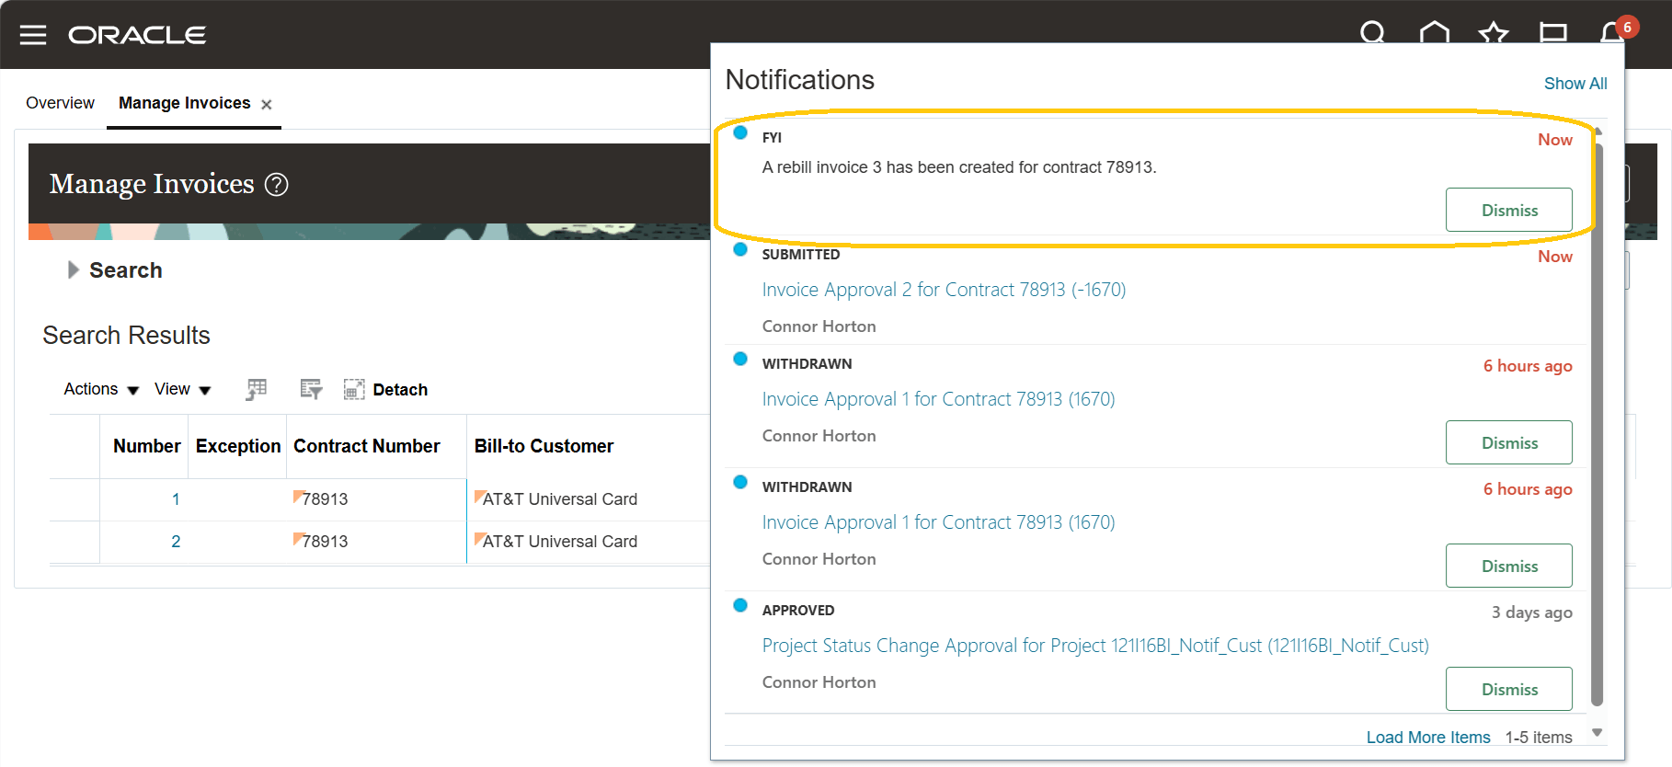The image size is (1672, 767).
Task: Click Show All notifications link
Action: (x=1575, y=84)
